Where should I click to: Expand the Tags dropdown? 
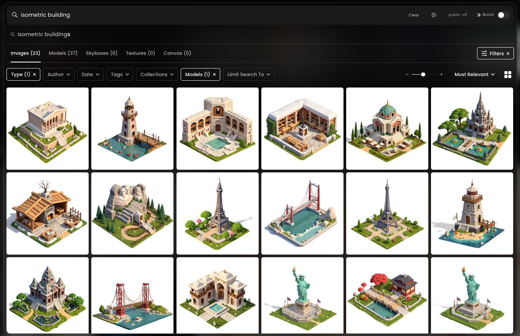pos(120,75)
